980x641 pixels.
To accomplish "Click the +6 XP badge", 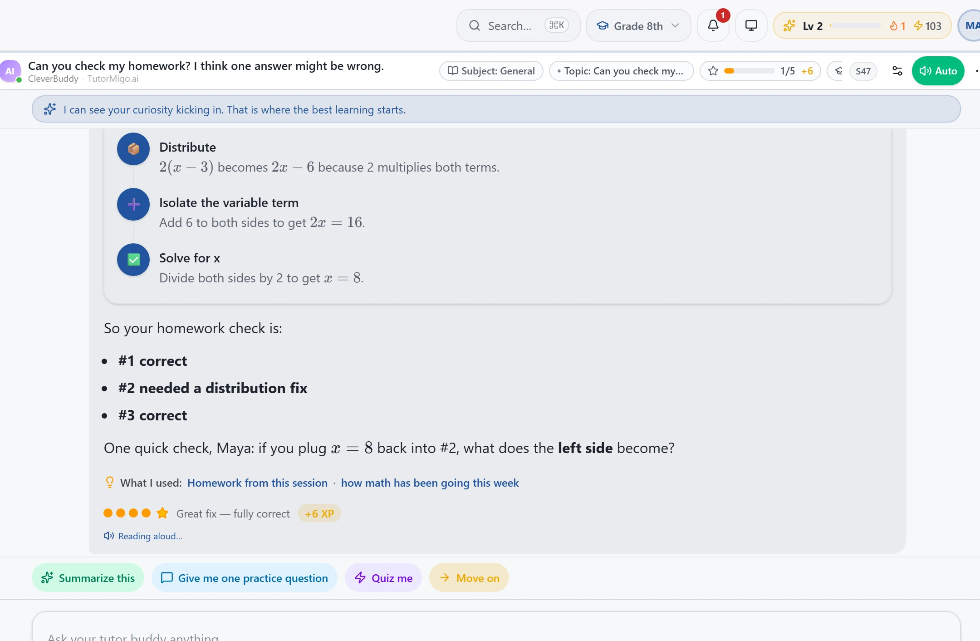I will coord(319,513).
